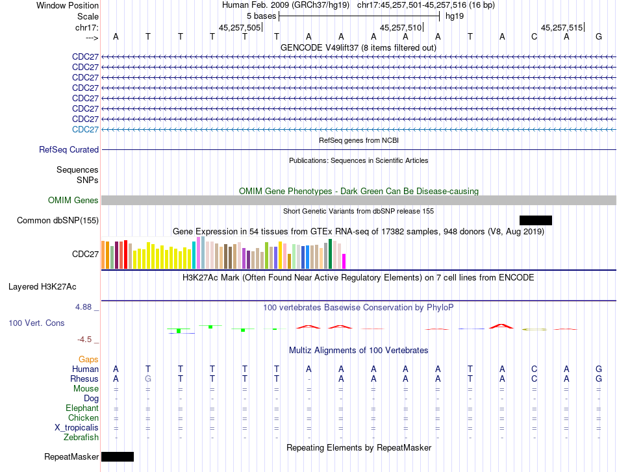Click the Human Feb. 2009 (GRCh37/hg19) assembly text
The width and height of the screenshot is (617, 472).
coord(286,5)
